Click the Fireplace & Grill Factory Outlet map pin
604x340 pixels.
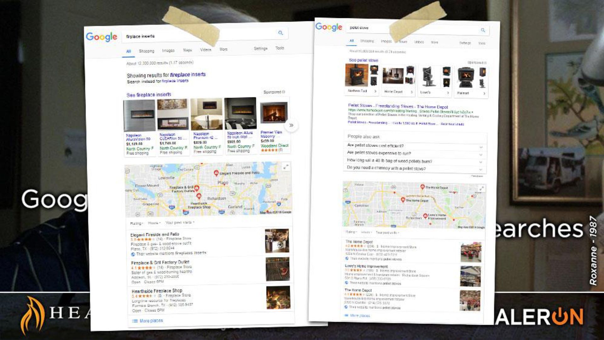point(197,188)
